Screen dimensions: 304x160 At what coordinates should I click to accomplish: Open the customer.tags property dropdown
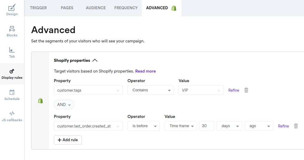tap(88, 90)
